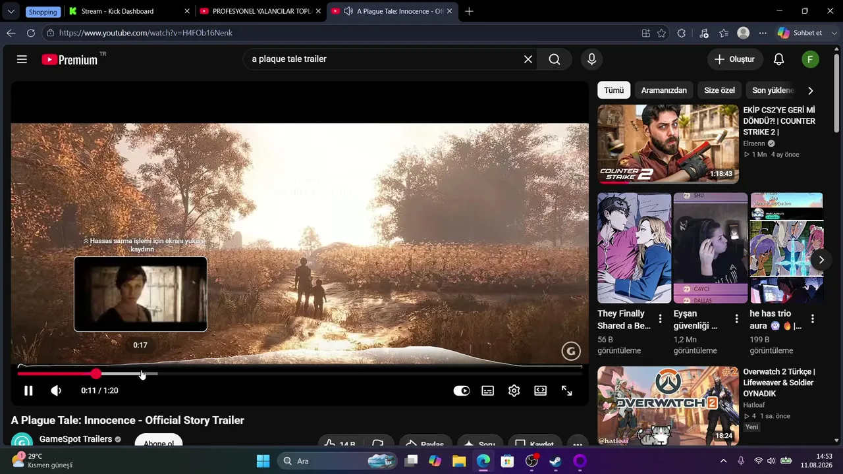The width and height of the screenshot is (843, 474).
Task: Add this page to favorites star
Action: [661, 33]
